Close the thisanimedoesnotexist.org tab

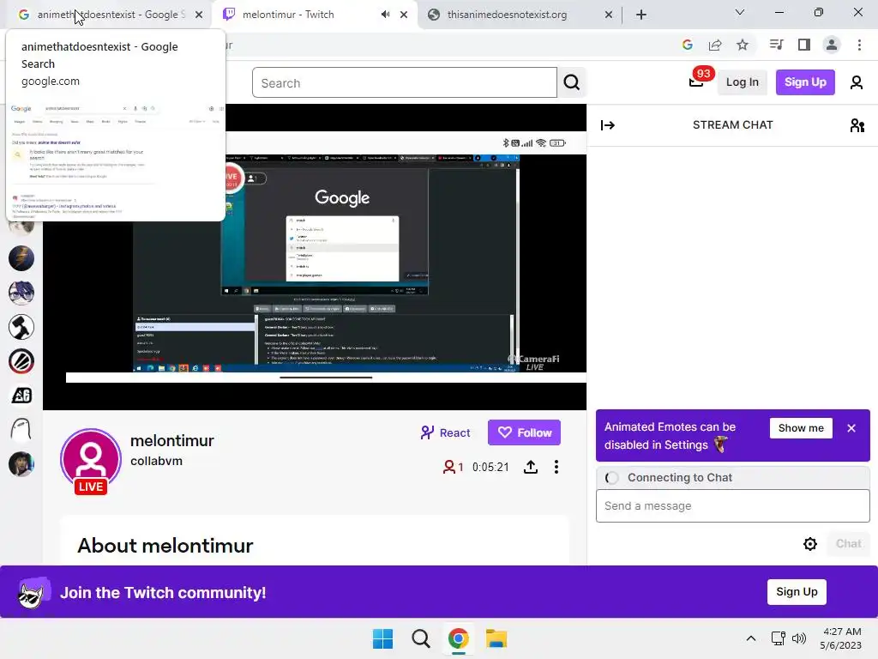click(x=609, y=15)
